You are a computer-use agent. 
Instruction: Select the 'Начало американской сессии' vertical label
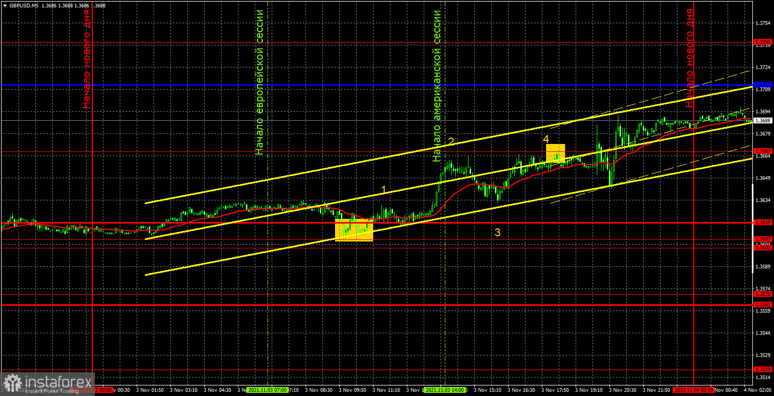pyautogui.click(x=436, y=86)
